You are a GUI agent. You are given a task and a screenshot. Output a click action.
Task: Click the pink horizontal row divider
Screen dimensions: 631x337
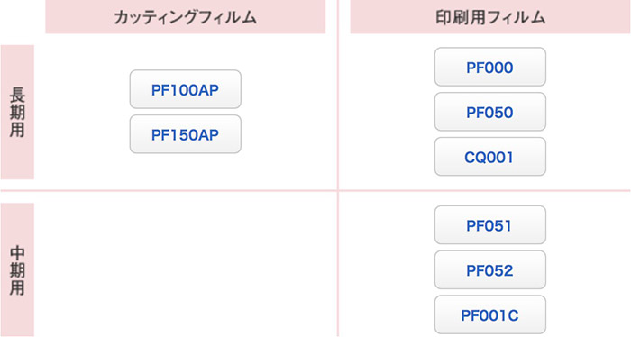pos(315,191)
